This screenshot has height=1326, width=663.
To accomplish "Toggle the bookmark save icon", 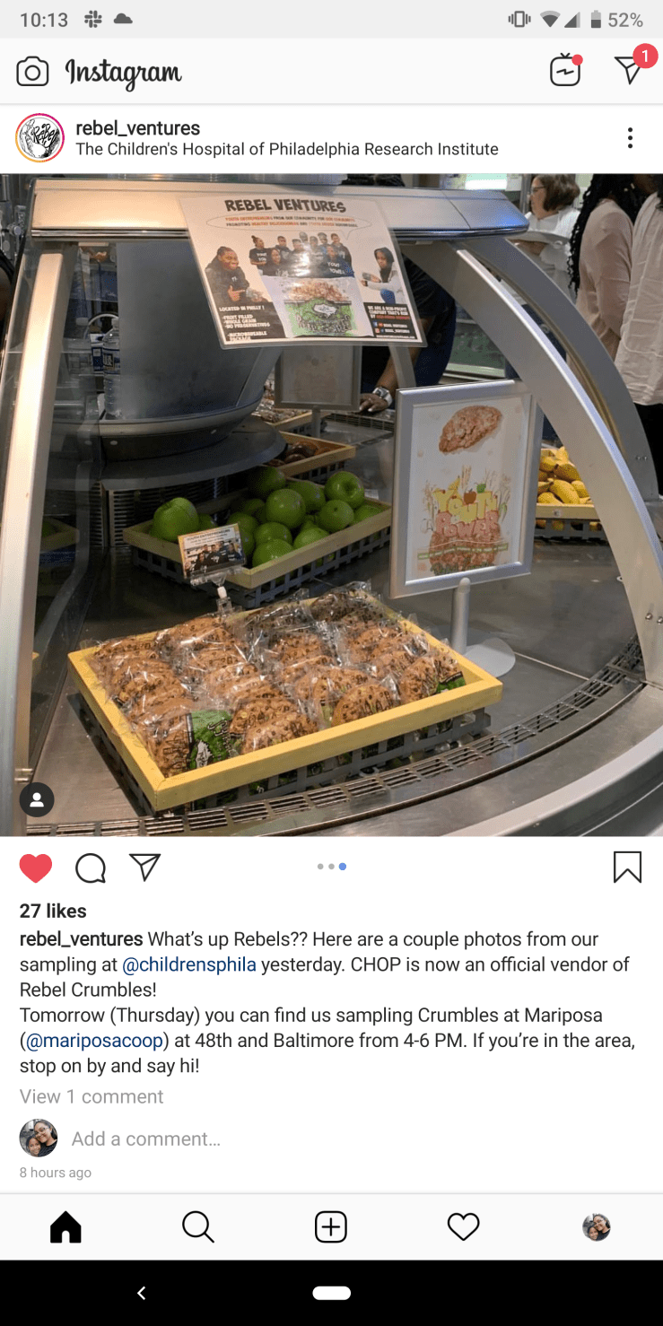I will [x=627, y=867].
